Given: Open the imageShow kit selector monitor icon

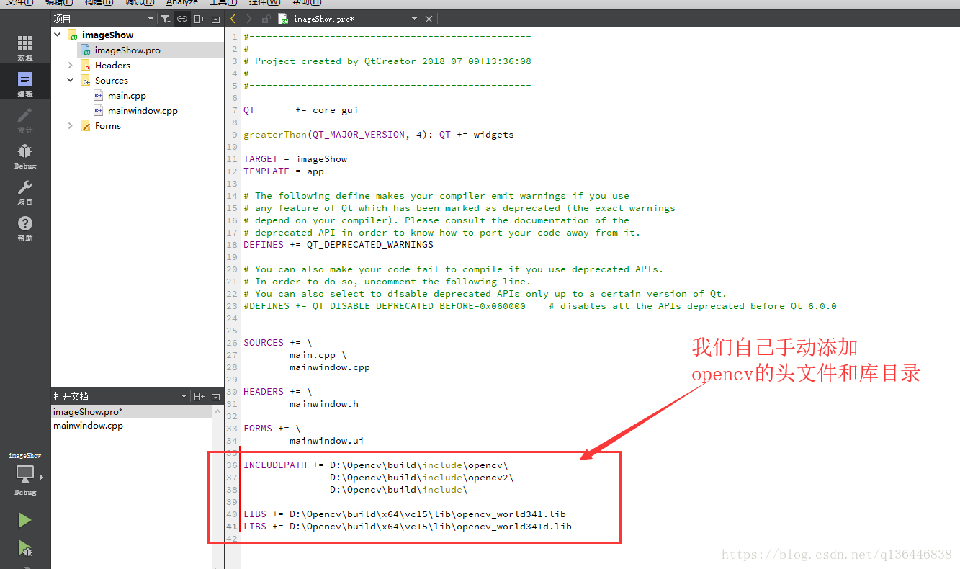Looking at the screenshot, I should tap(25, 473).
